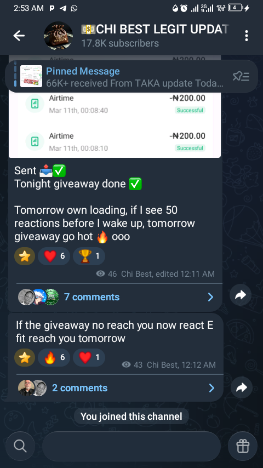Tap the back arrow in header
Viewport: 263px width, 468px height.
tap(19, 36)
